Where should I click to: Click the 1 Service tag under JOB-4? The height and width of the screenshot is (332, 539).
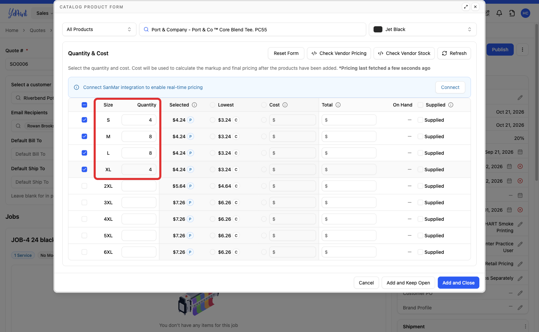point(23,255)
